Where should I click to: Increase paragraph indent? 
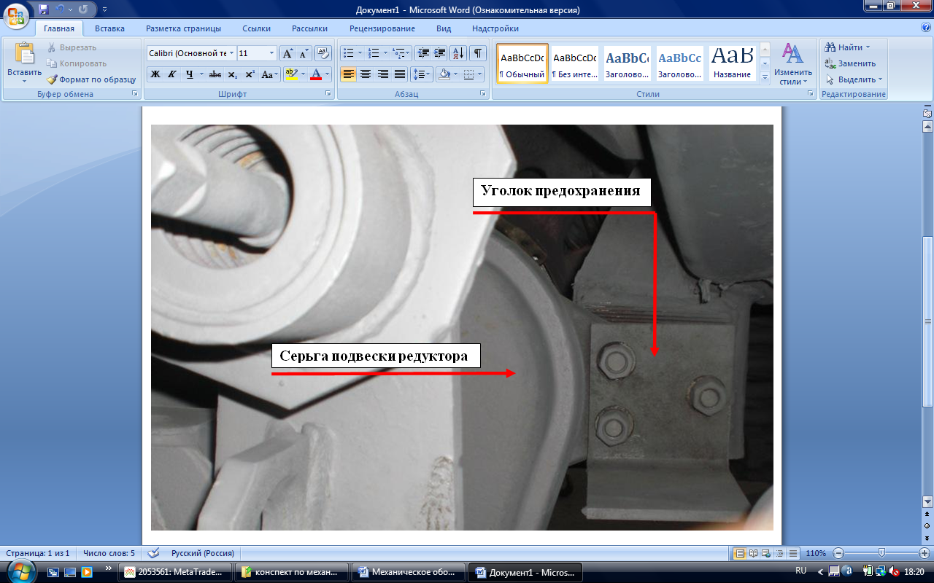(x=440, y=53)
